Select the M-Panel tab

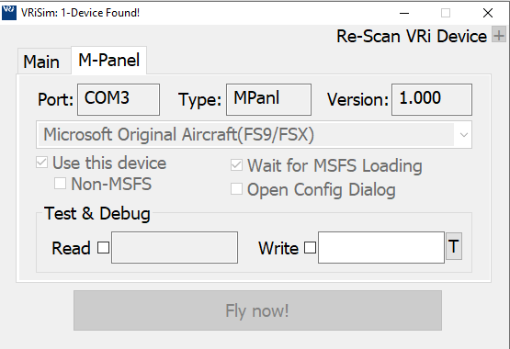point(109,61)
